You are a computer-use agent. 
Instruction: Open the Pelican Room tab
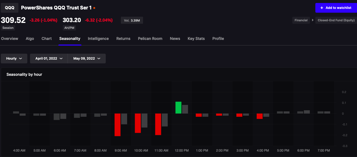(150, 39)
